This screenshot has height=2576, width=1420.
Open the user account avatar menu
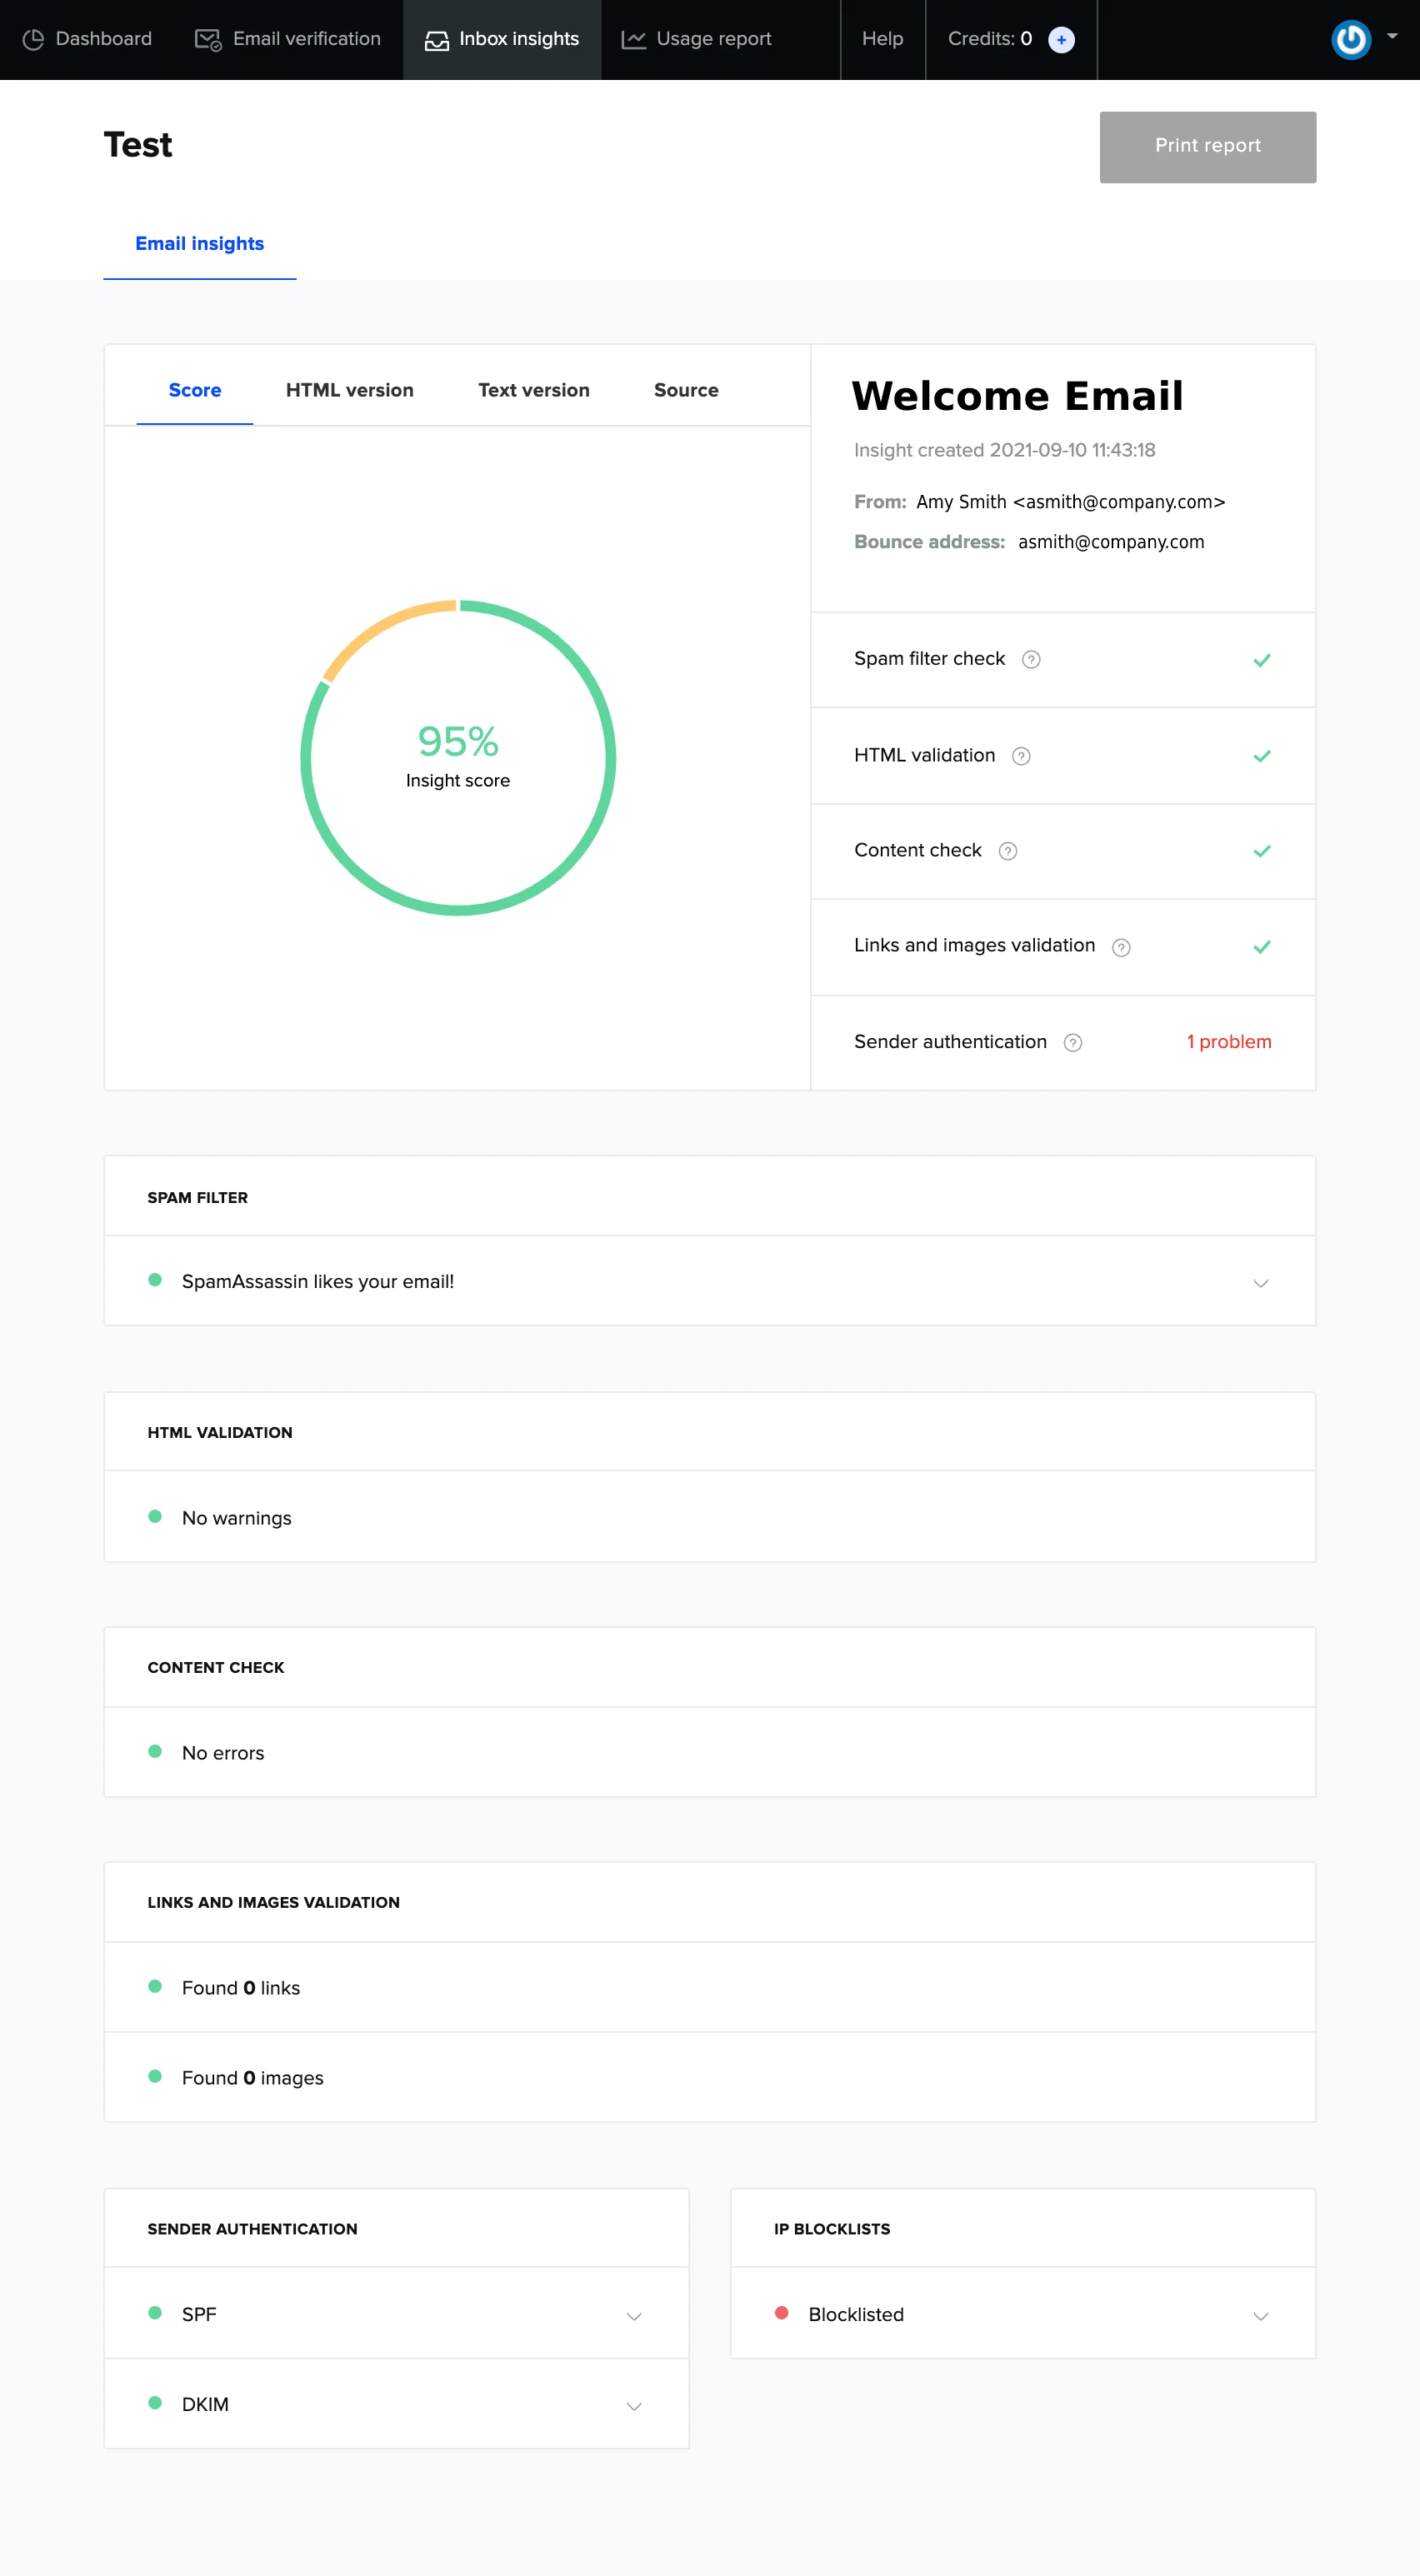click(x=1351, y=40)
